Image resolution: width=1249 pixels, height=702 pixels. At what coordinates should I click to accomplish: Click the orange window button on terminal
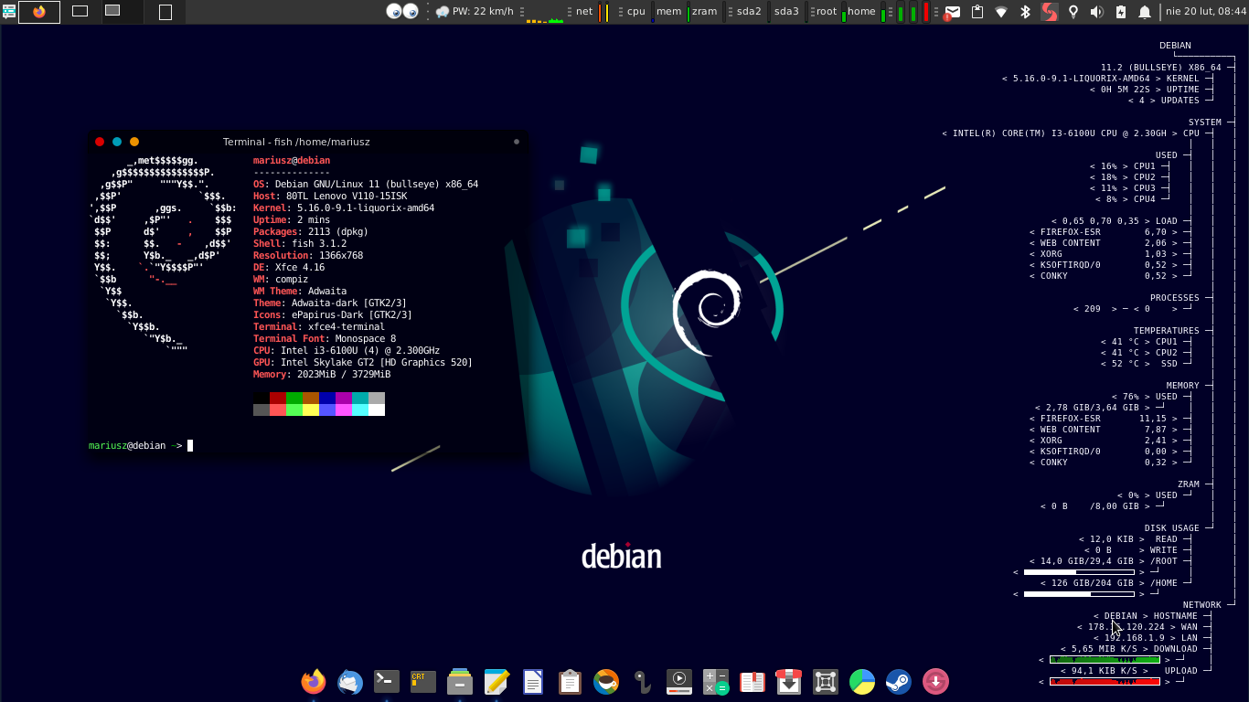coord(134,142)
